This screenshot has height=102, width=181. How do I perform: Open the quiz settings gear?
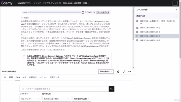[118, 72]
